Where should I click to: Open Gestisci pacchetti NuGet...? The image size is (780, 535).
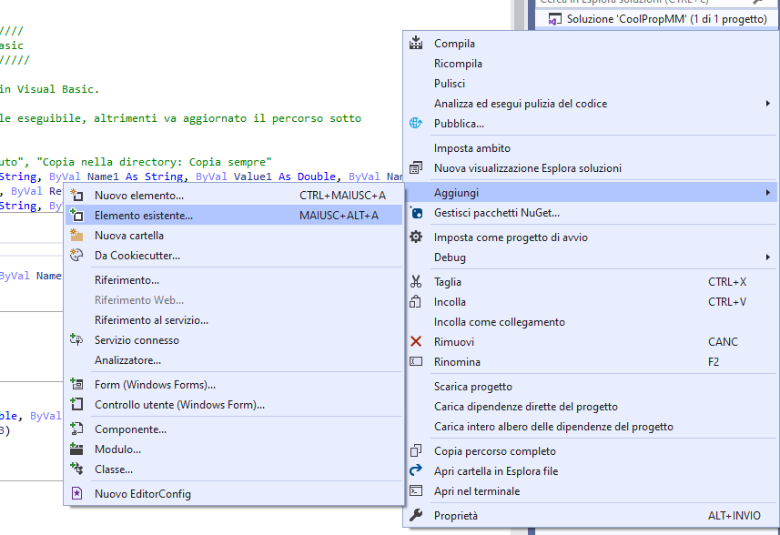591,213
